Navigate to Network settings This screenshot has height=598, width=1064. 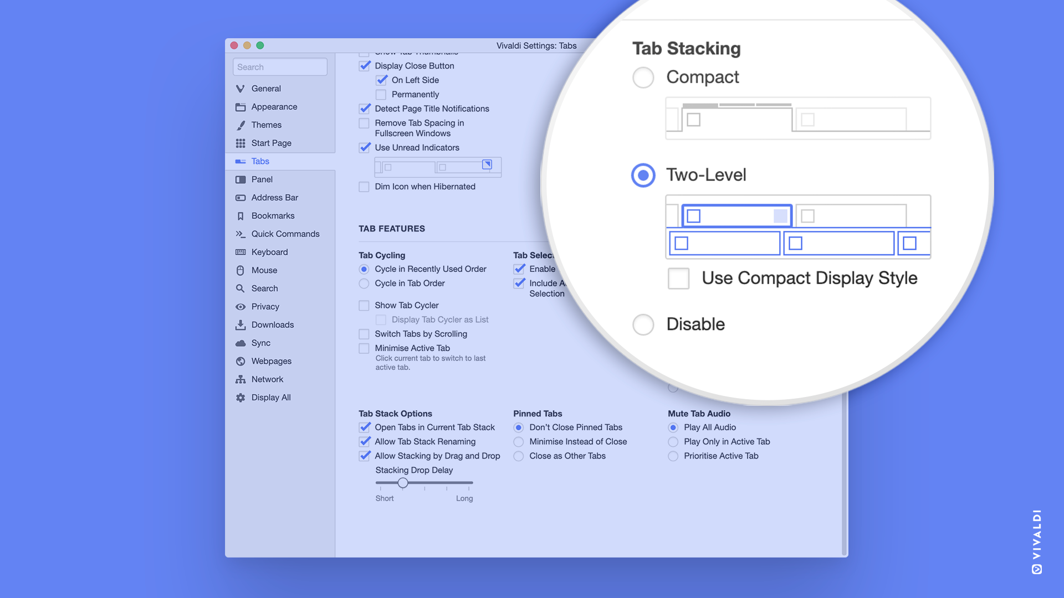coord(267,379)
